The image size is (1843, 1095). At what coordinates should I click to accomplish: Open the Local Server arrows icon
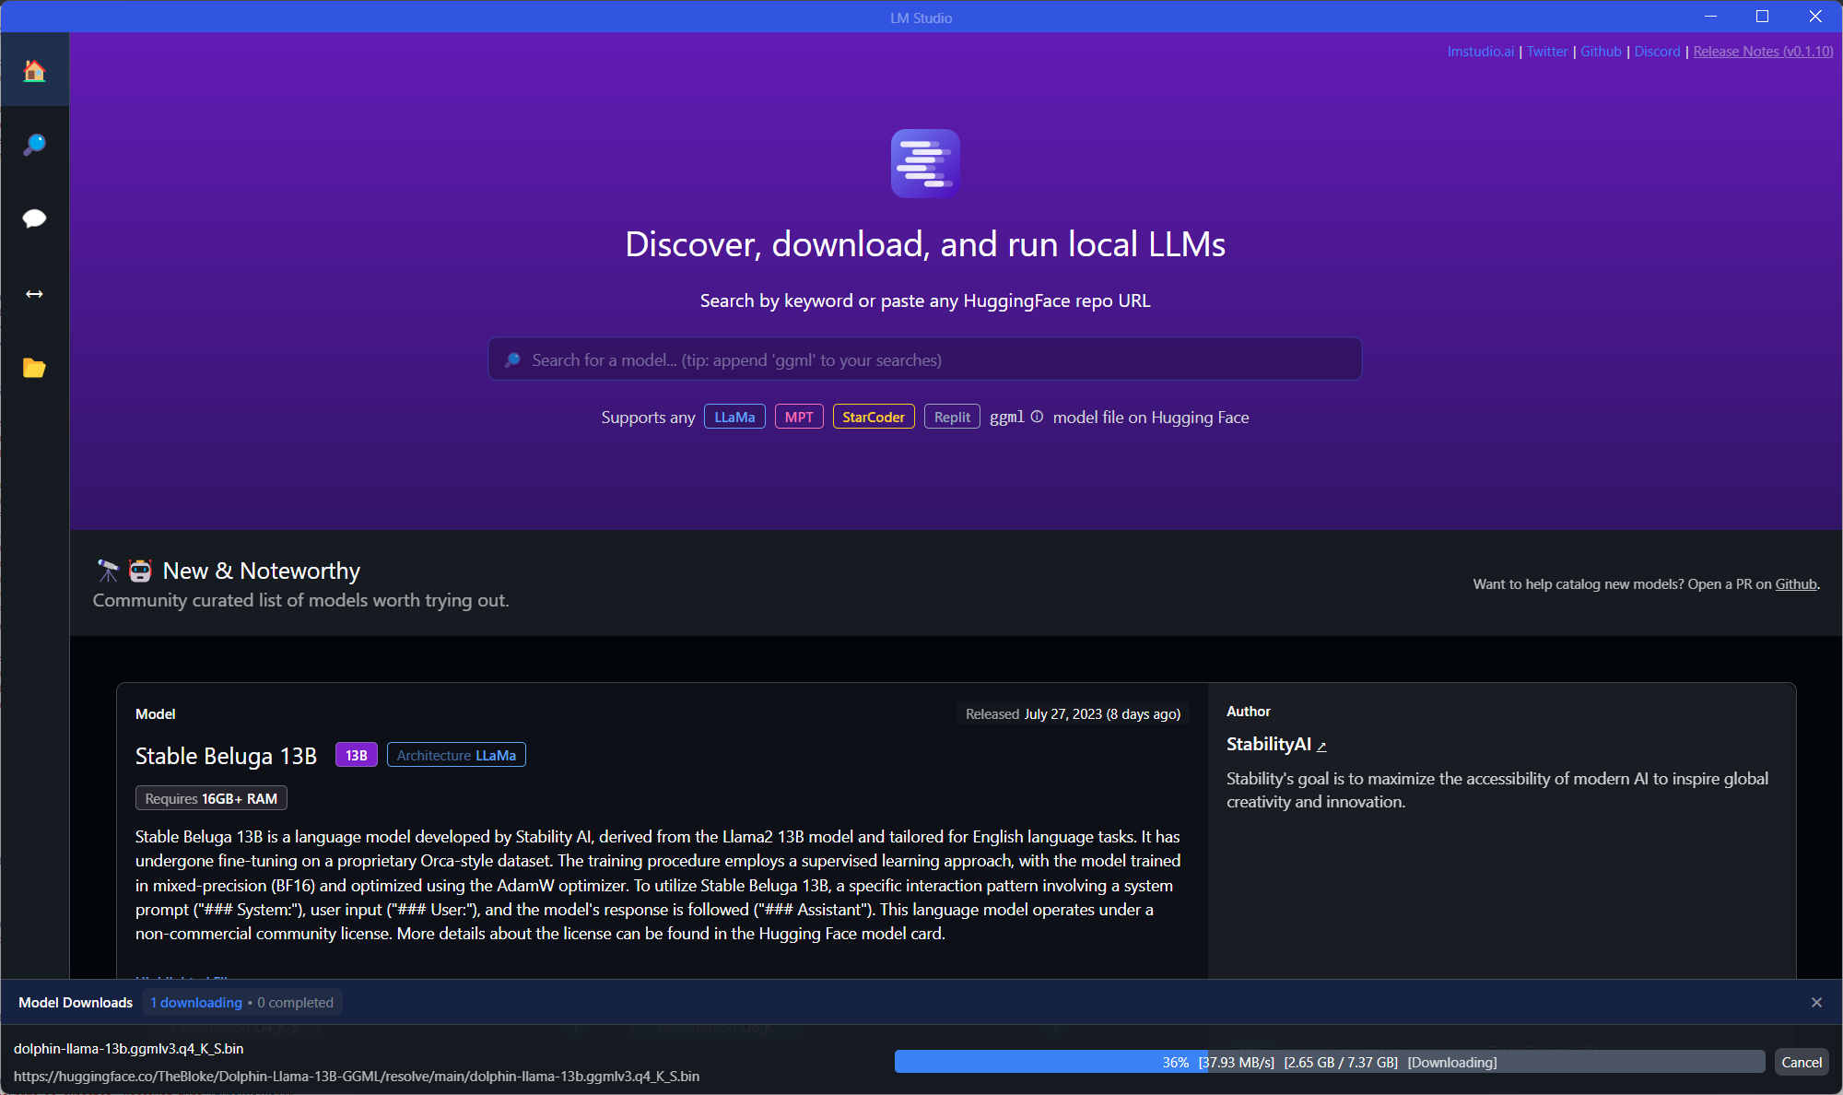[x=34, y=294]
